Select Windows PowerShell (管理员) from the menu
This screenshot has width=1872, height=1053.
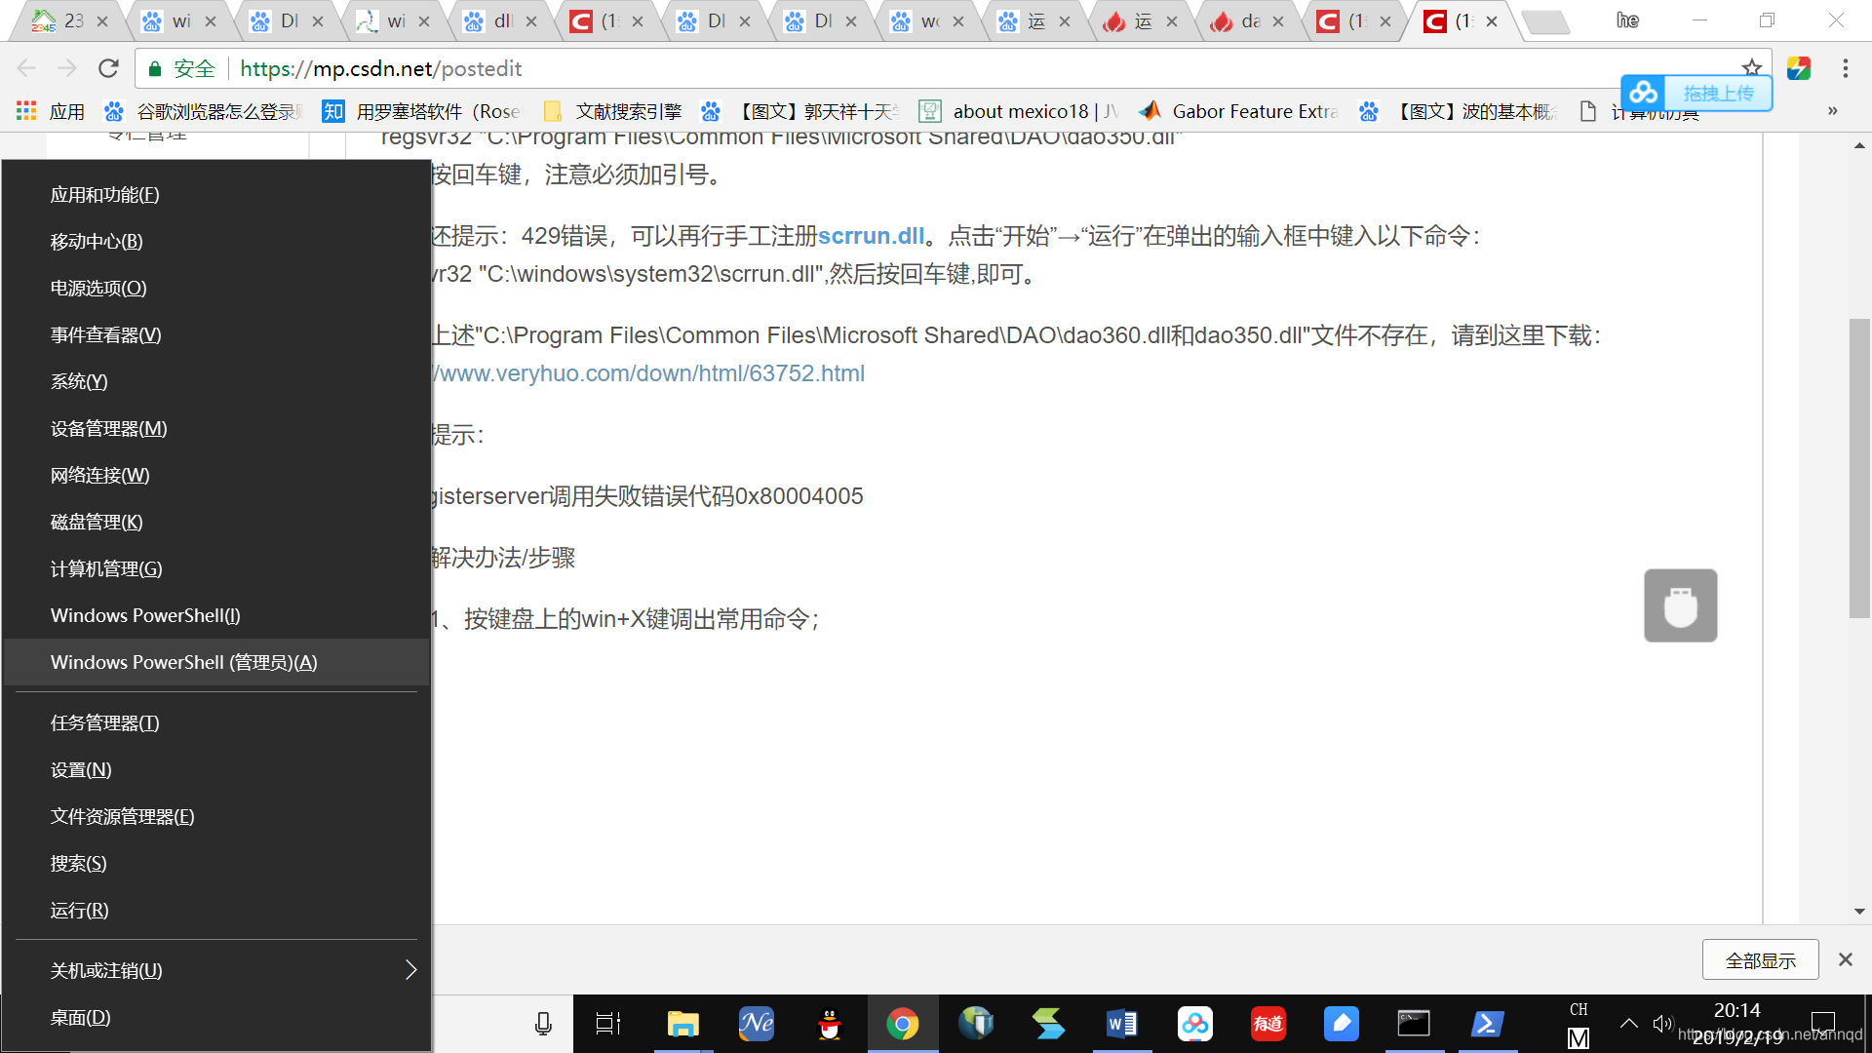[183, 662]
